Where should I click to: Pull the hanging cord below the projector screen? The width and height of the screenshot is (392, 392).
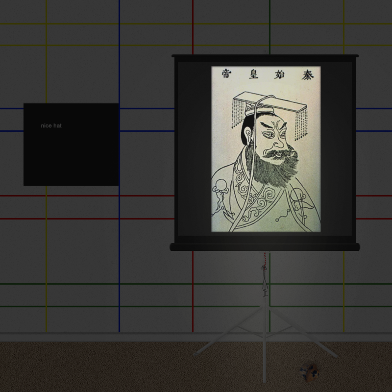tap(265, 274)
